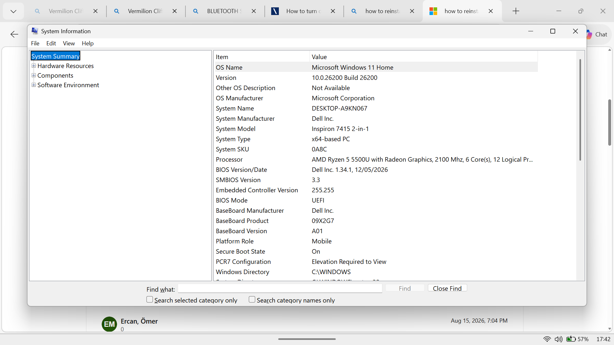Click the 'Ercan, Ömer' author name
Viewport: 614px width, 345px height.
tap(139, 321)
